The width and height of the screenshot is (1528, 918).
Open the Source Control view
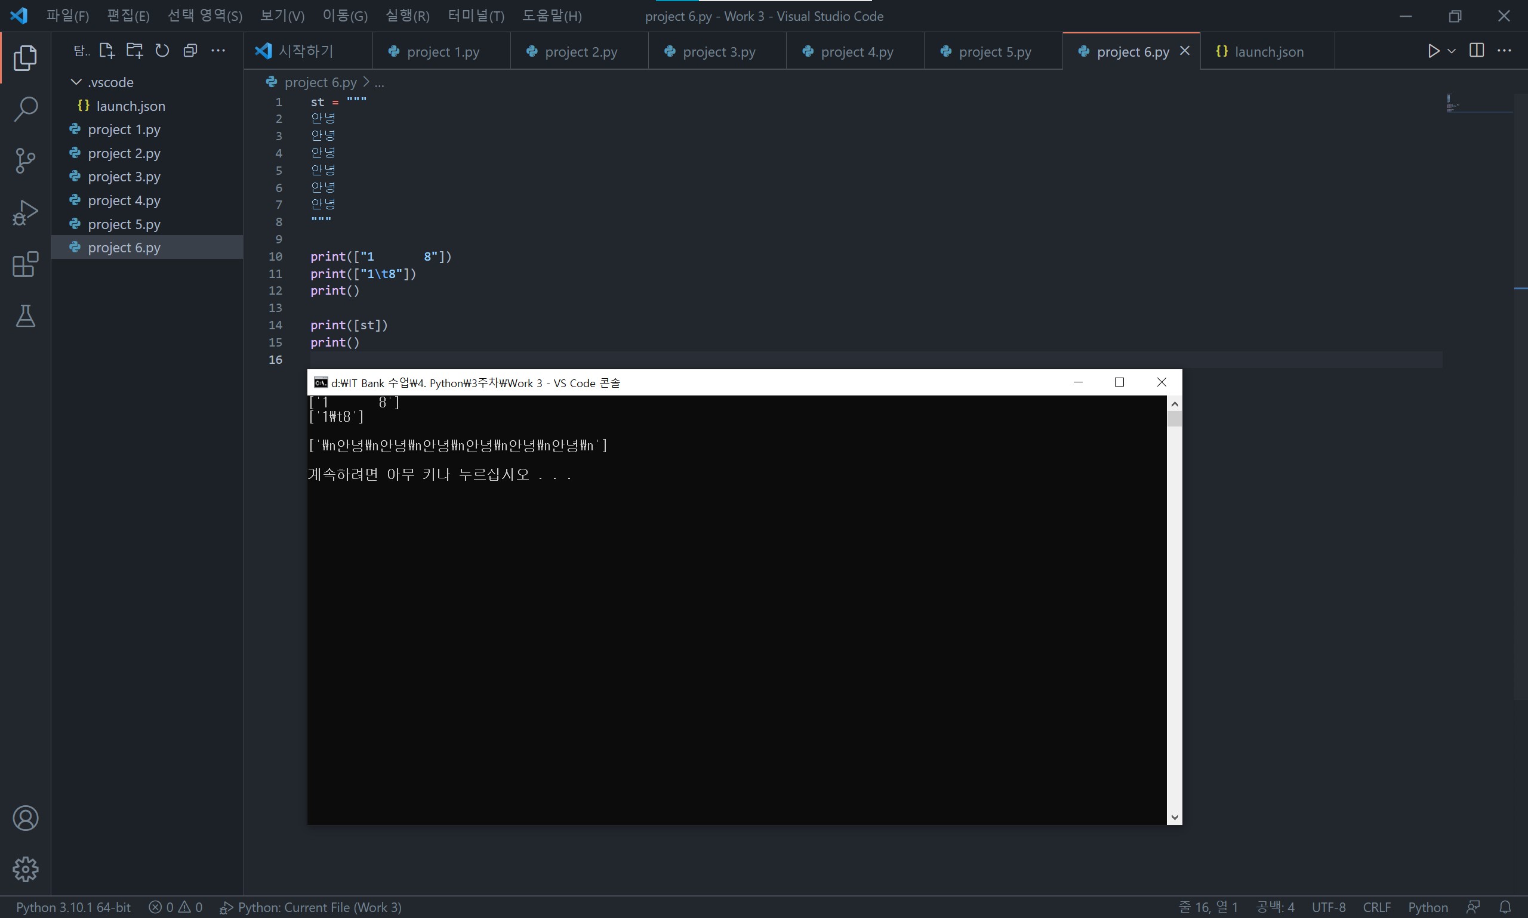(26, 161)
